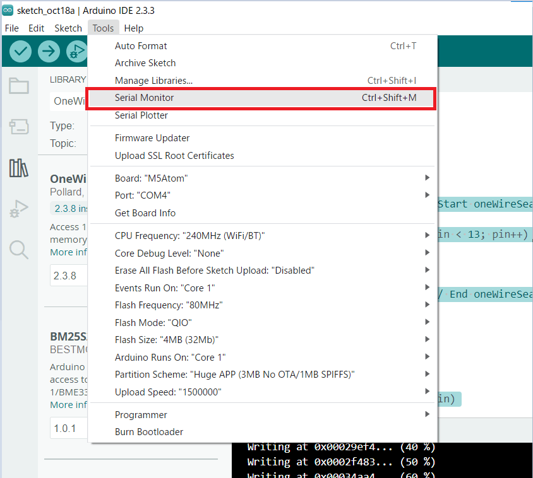
Task: Click the BM25S library title
Action: (x=68, y=337)
